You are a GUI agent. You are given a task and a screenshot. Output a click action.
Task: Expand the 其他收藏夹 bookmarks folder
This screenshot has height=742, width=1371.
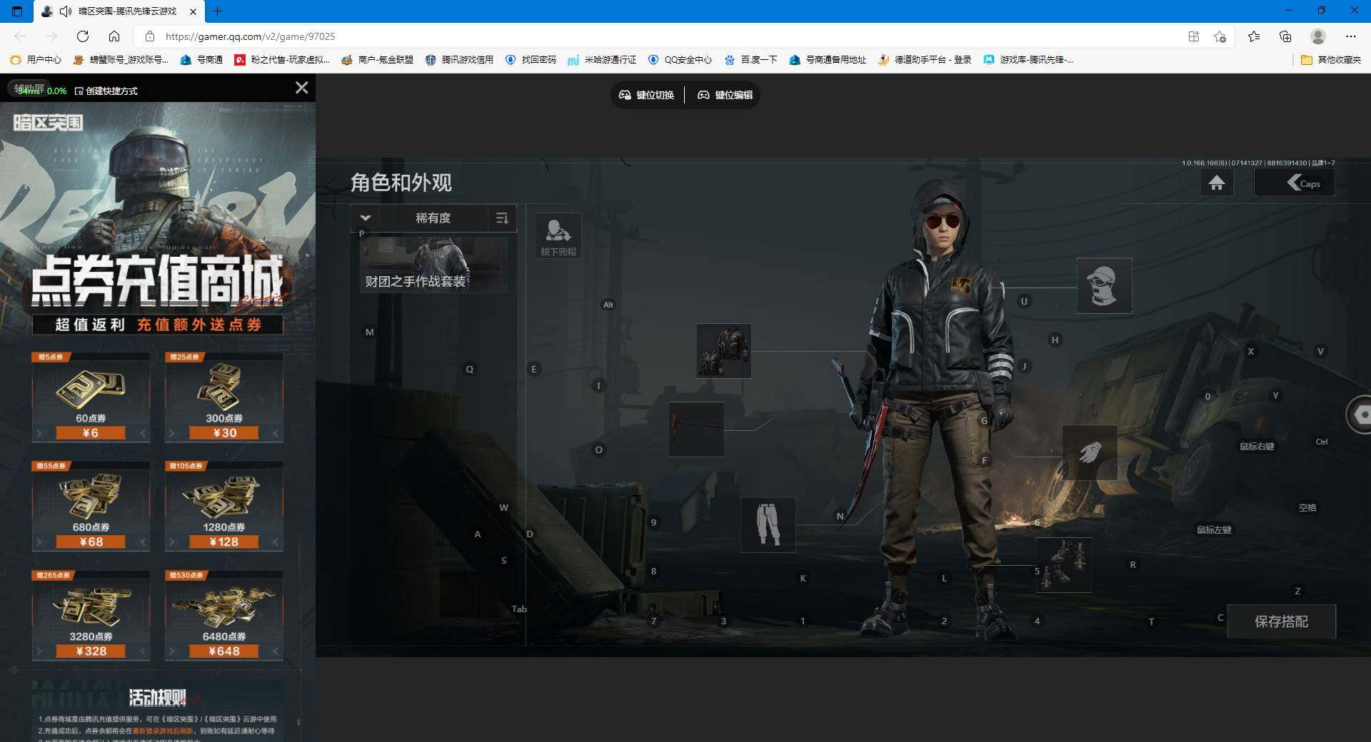[1331, 60]
